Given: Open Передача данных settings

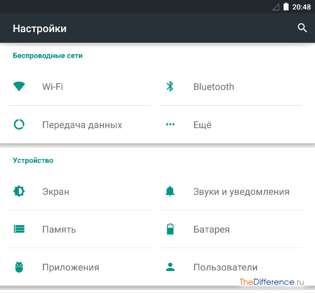Looking at the screenshot, I should [x=80, y=124].
